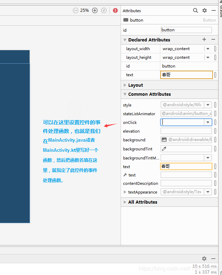Click resource picker bar beside onClick
Viewport: 222px width, 275px height.
pyautogui.click(x=215, y=122)
